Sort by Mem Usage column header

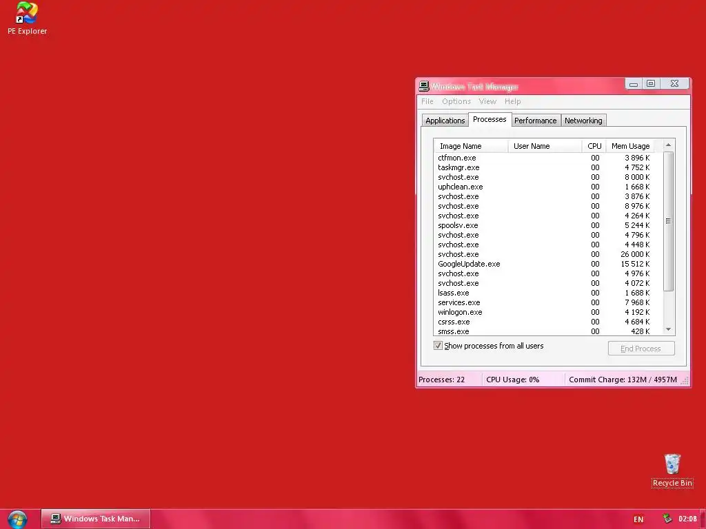click(x=630, y=146)
